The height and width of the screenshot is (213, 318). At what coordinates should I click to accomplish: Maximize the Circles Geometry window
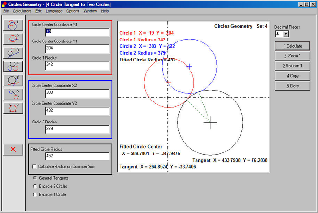coord(307,4)
